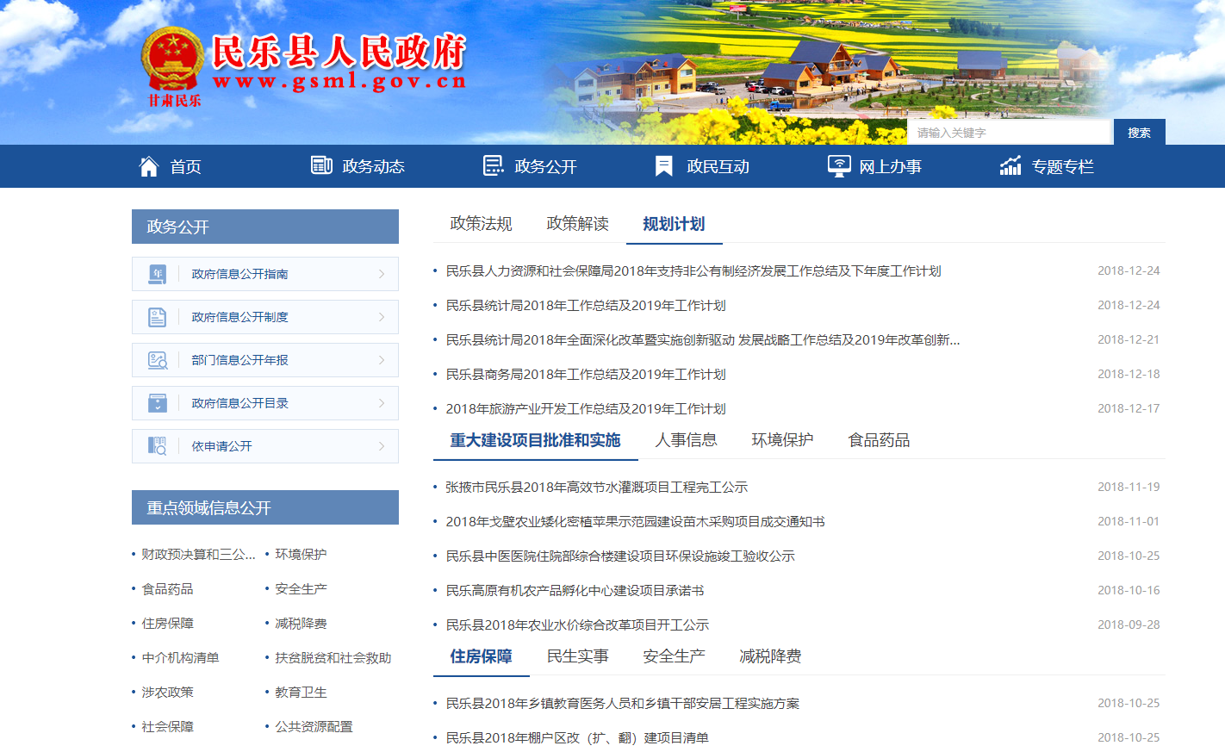Open 依申请公开 sidebar link
1225x752 pixels.
tap(221, 446)
